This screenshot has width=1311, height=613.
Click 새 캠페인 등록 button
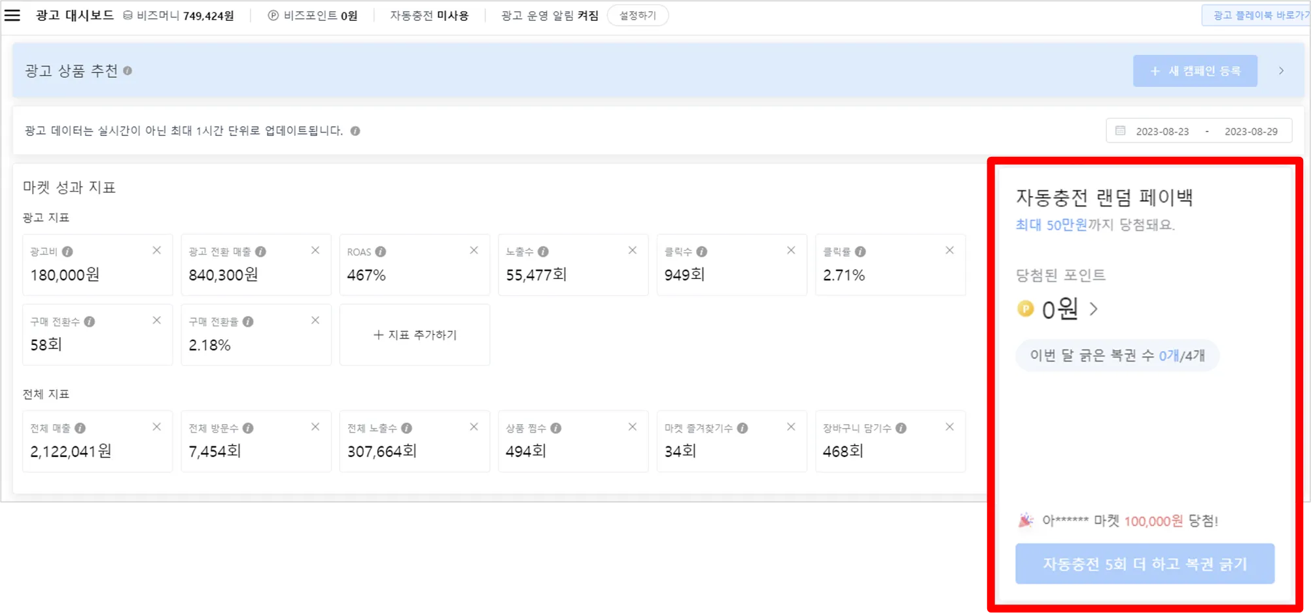pos(1195,71)
